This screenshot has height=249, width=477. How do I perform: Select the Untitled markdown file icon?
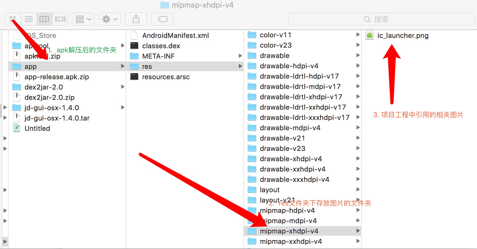tap(17, 129)
